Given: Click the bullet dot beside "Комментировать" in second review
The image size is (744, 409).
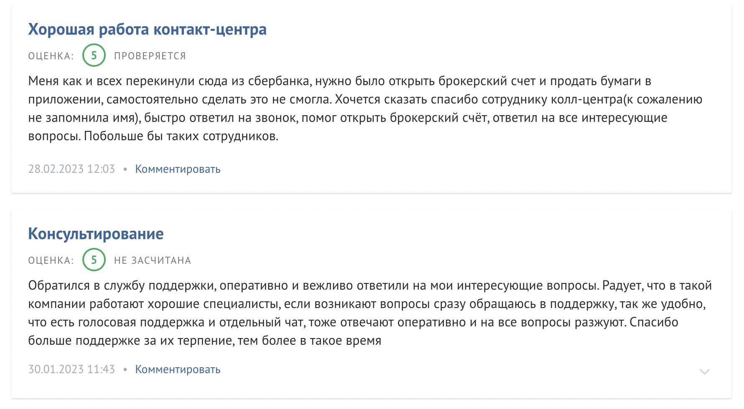Looking at the screenshot, I should point(125,369).
